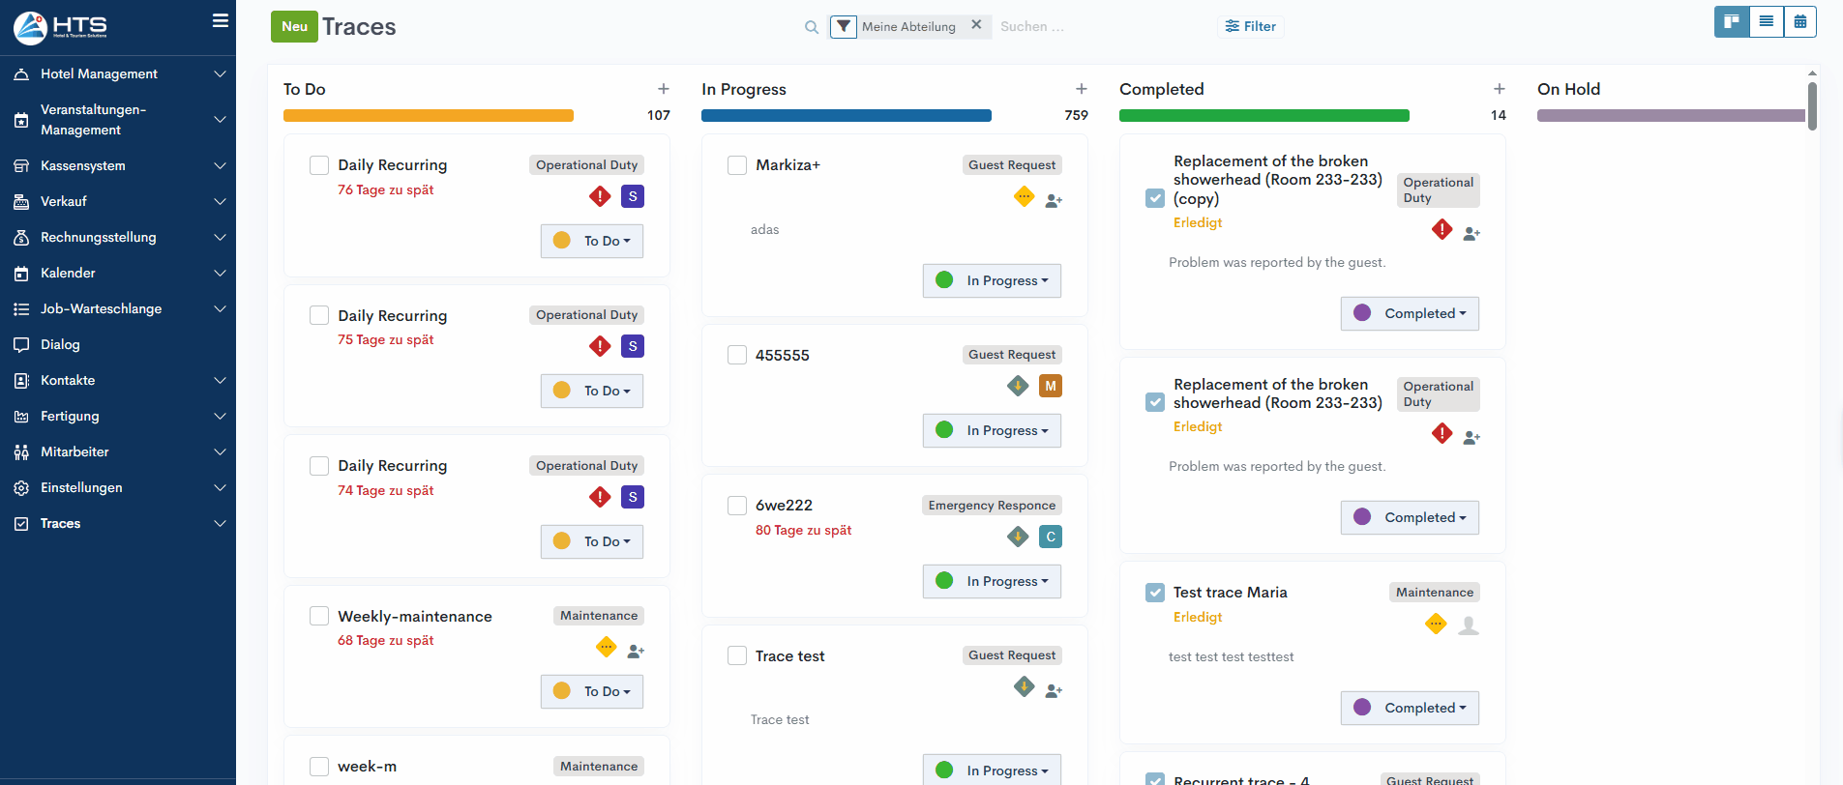
Task: Open the Completed status dropdown on Test trace Maria
Action: pyautogui.click(x=1410, y=708)
